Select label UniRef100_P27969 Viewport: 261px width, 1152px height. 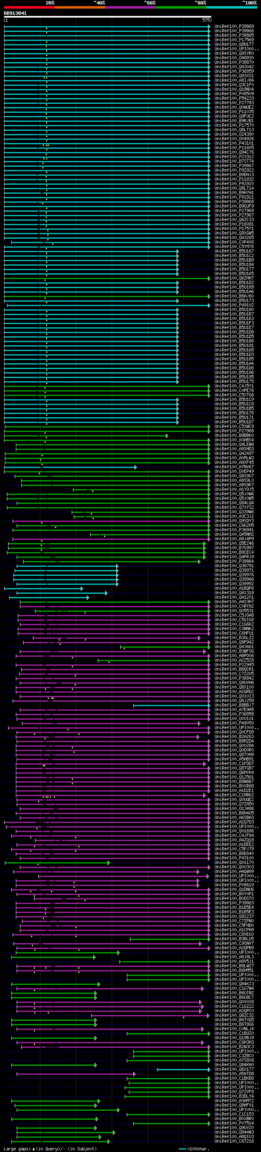click(x=234, y=210)
